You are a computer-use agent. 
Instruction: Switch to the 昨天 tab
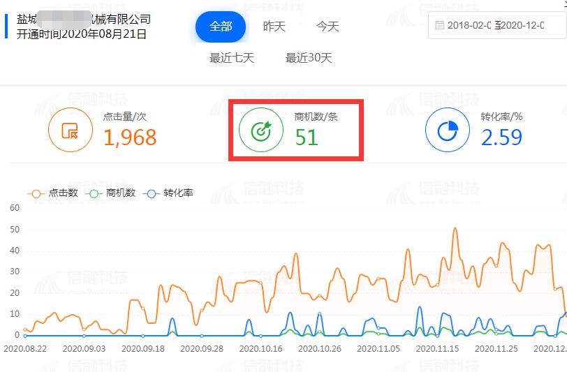(274, 27)
